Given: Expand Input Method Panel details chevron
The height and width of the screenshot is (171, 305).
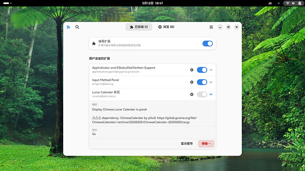Looking at the screenshot, I should 211,82.
